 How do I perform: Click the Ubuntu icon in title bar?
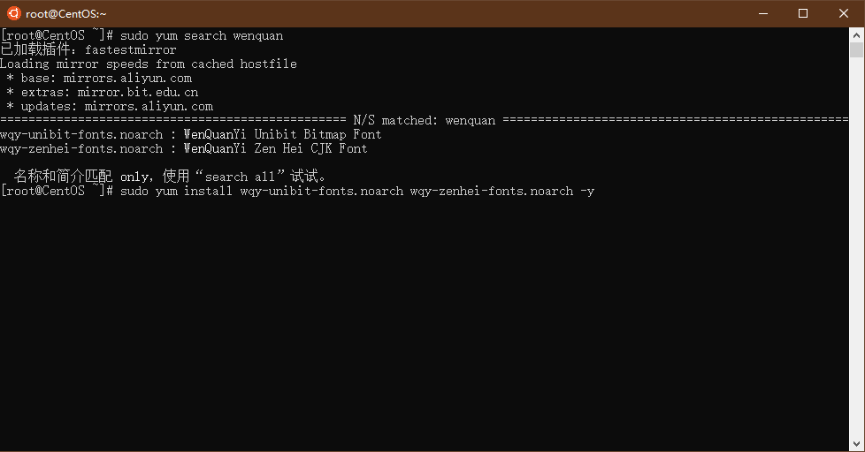14,13
